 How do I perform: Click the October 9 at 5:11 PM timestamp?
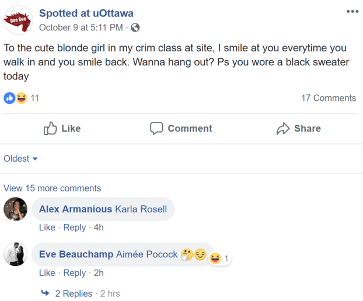pyautogui.click(x=81, y=27)
